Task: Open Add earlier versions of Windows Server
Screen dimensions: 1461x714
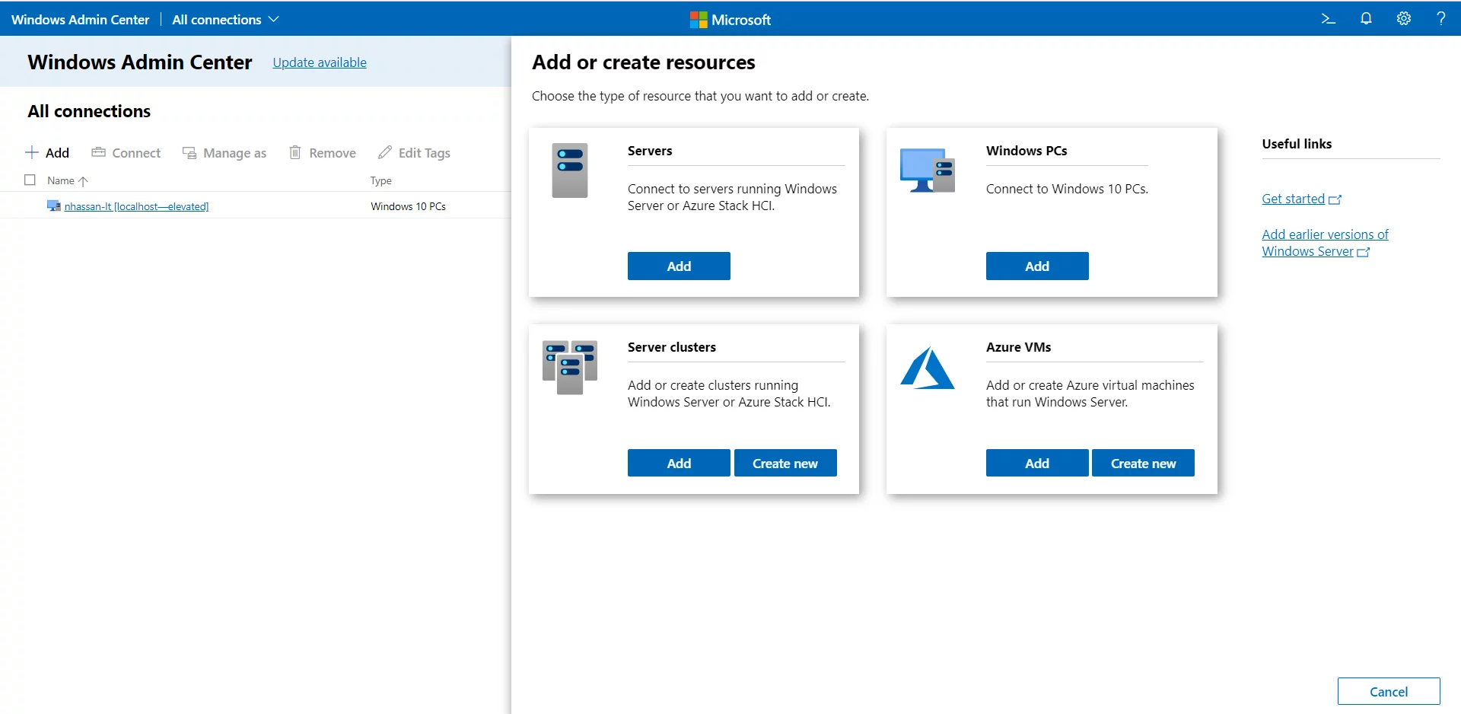Action: coord(1325,243)
